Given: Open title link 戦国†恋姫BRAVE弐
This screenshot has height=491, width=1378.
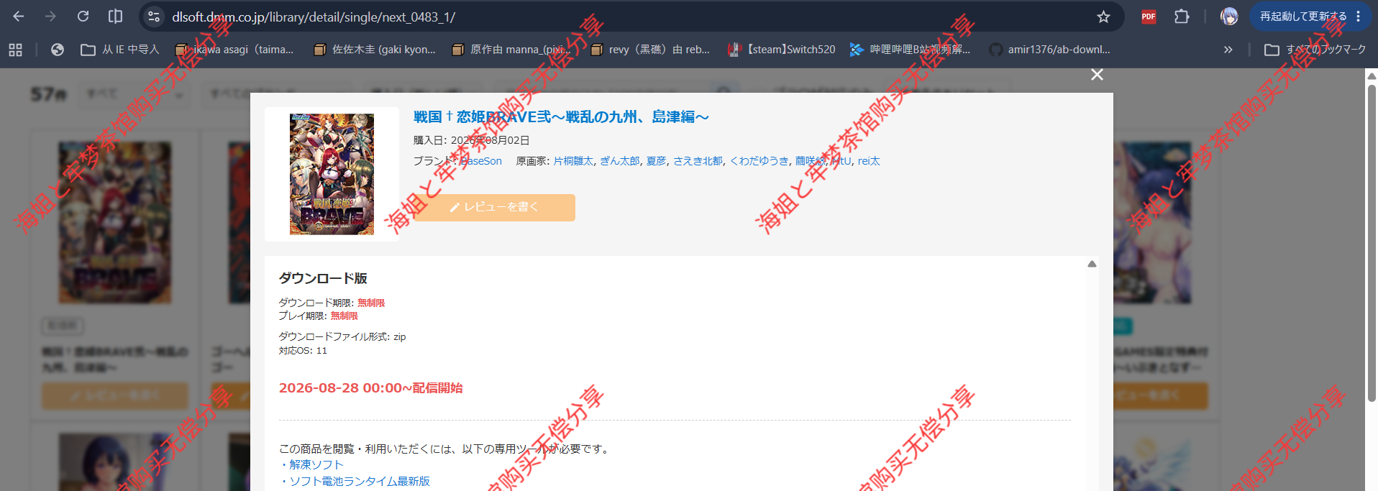Looking at the screenshot, I should 561,117.
